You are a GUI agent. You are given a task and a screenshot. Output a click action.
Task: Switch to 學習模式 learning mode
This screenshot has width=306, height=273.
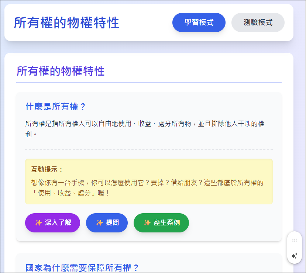coord(199,23)
